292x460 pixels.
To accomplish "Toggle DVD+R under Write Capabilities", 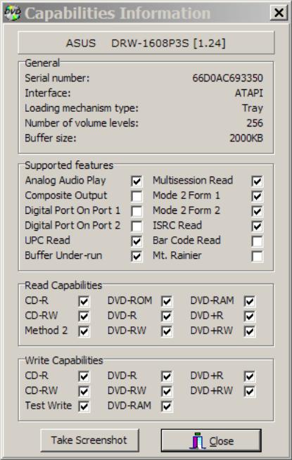I will point(250,376).
